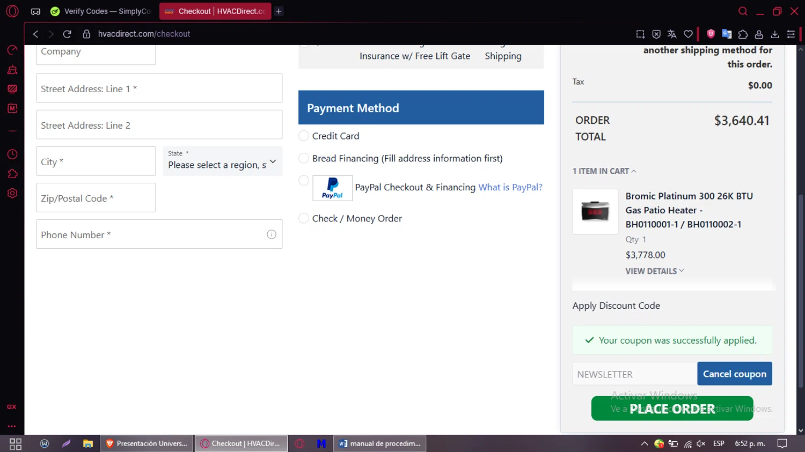Switch to the Verify Codes SimplyCodes tab
The image size is (805, 452).
101,11
